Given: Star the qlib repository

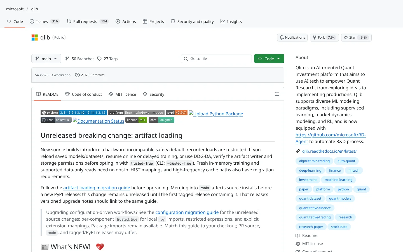Looking at the screenshot, I should [356, 38].
